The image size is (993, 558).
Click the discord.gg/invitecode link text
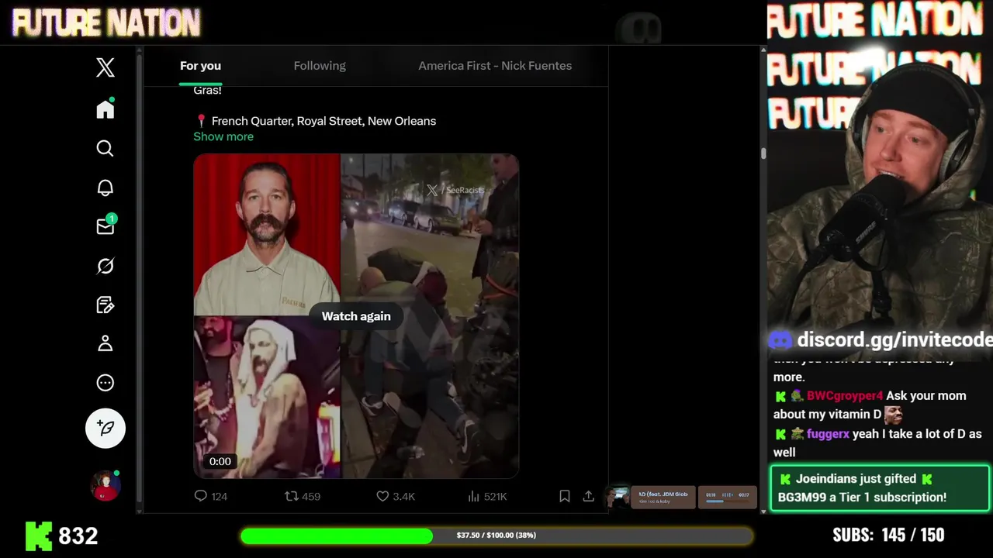pos(894,339)
